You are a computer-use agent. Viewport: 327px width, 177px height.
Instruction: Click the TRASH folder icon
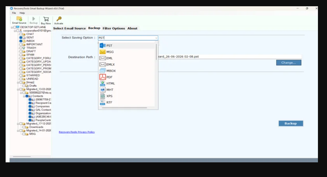(24, 48)
